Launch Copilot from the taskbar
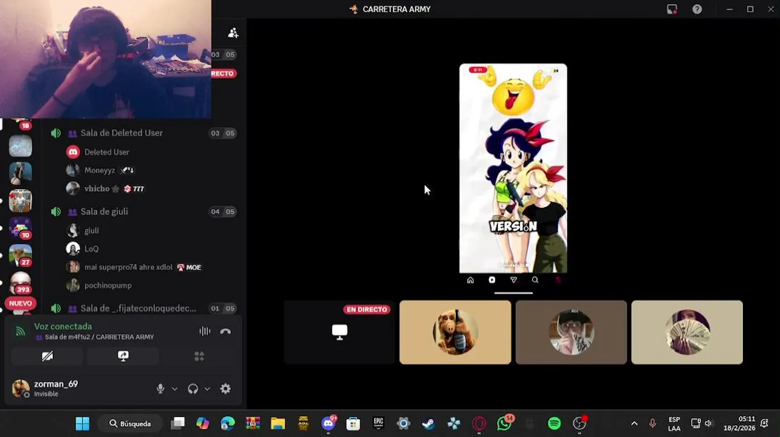 click(203, 424)
